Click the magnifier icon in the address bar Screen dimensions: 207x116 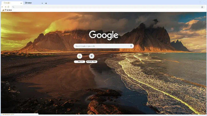pos(13,7)
